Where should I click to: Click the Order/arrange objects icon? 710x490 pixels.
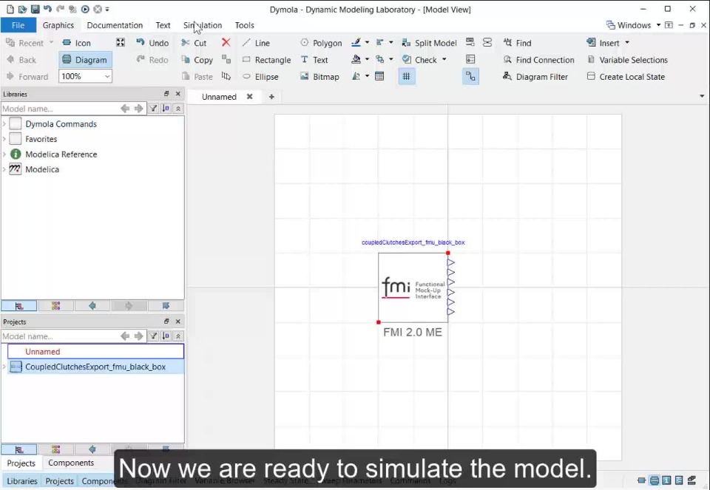pyautogui.click(x=380, y=59)
